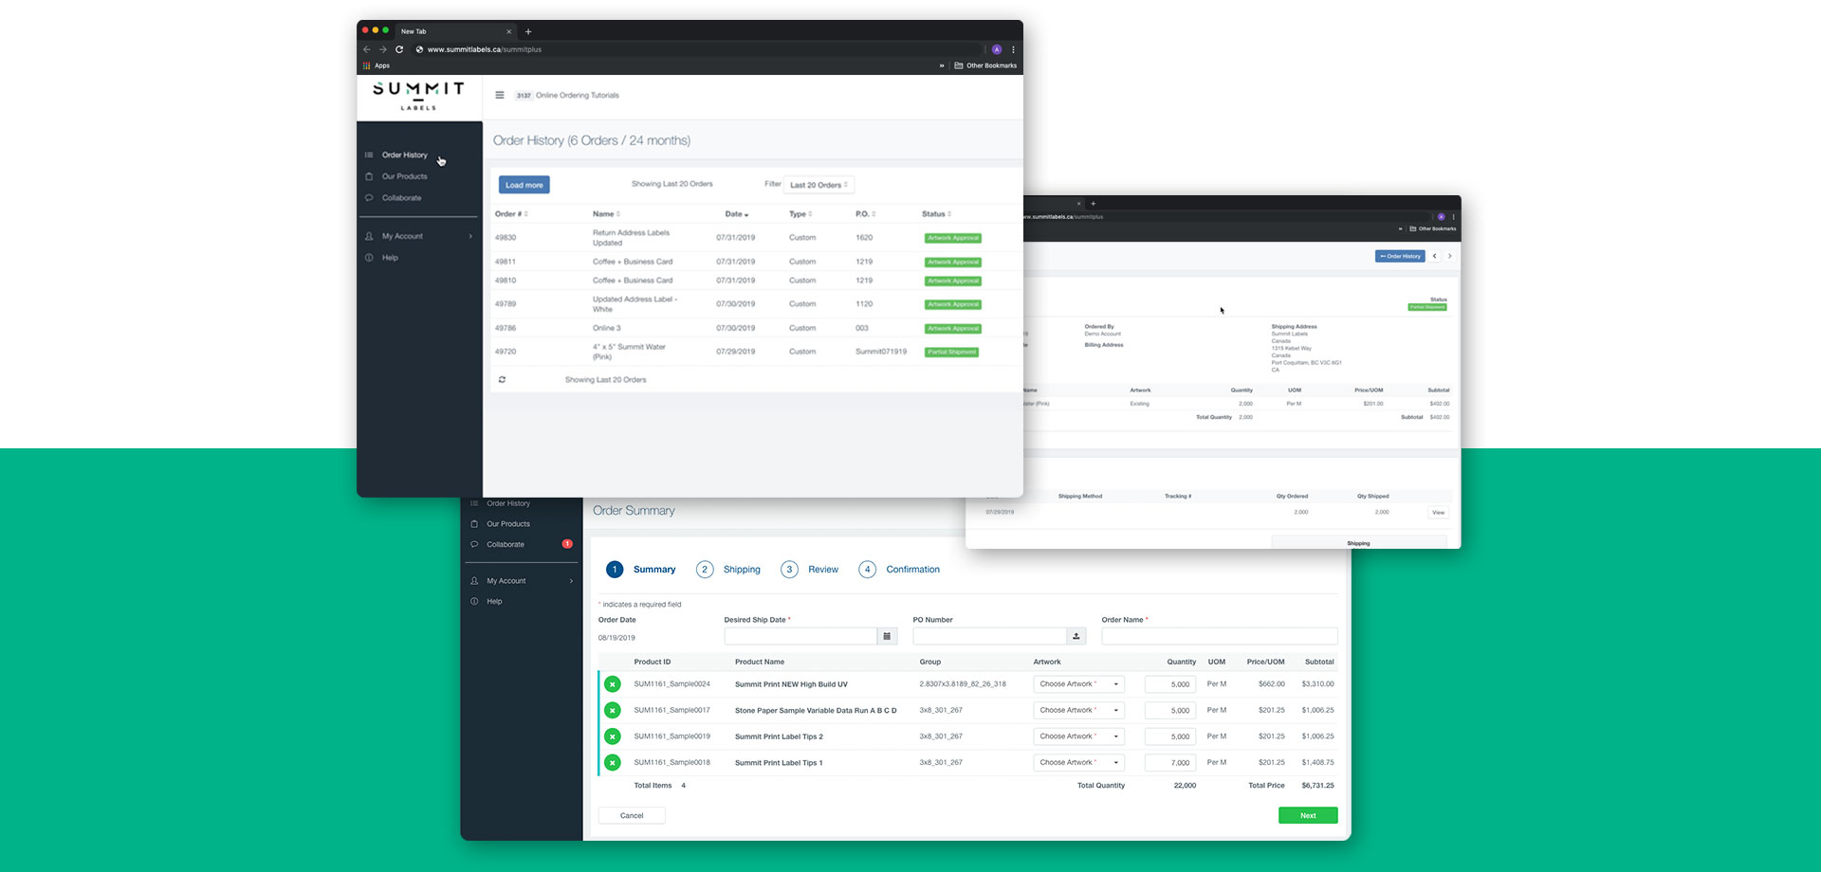Click the bookmarks overflow chevron in Order History window
The height and width of the screenshot is (872, 1821).
[942, 65]
